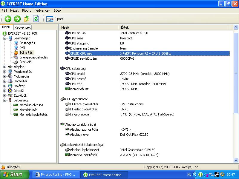Click EVEREST Home Edition taskbar button

(104, 175)
